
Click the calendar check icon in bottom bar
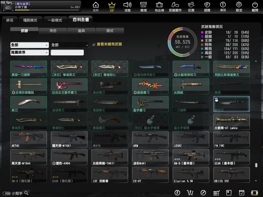point(242,193)
